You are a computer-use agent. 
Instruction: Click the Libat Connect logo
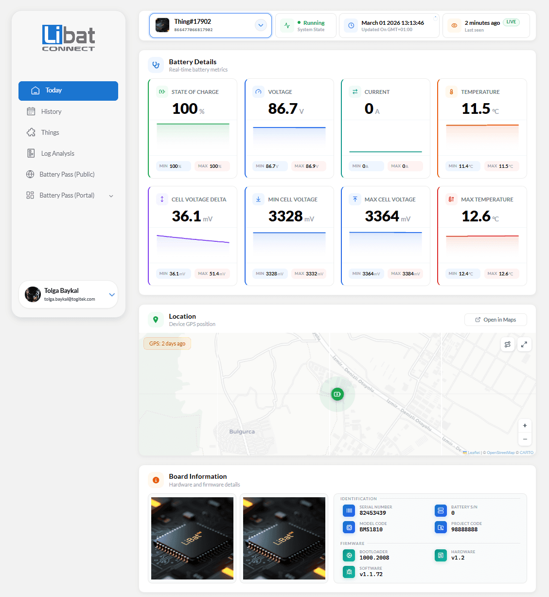point(69,38)
